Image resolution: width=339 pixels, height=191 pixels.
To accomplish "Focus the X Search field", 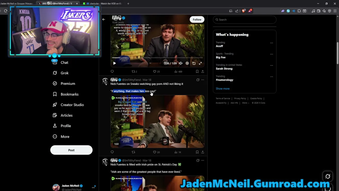I will pos(244,20).
